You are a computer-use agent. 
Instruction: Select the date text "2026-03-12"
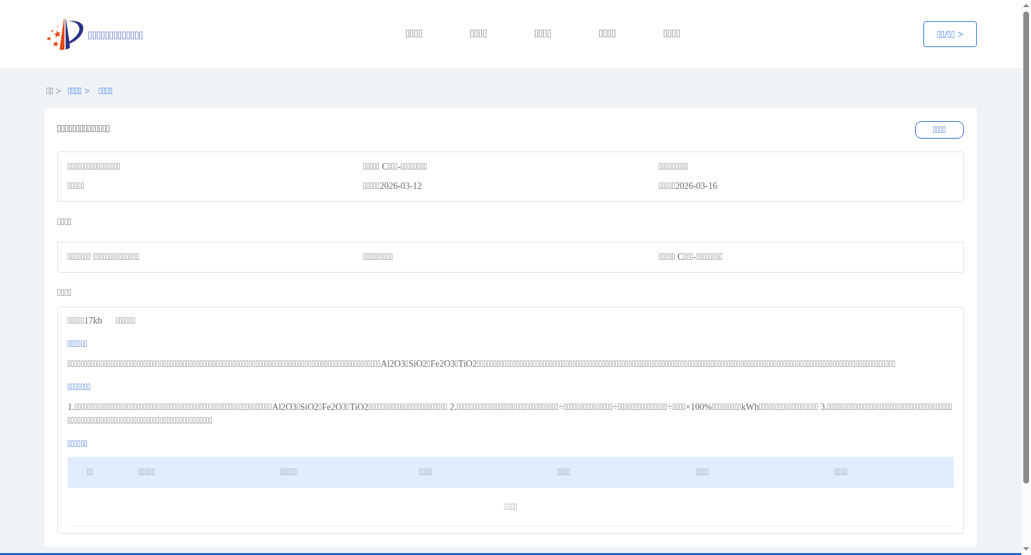point(400,186)
